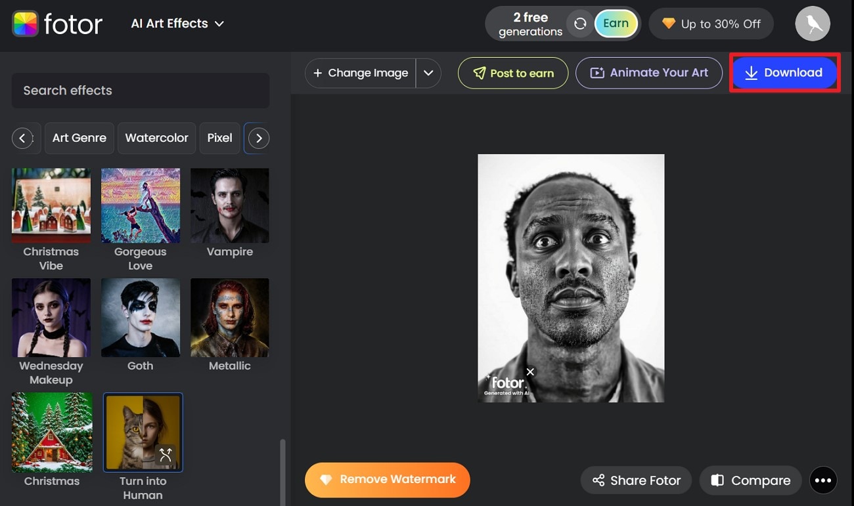Click the refresh generations icon
Image resolution: width=854 pixels, height=506 pixels.
pos(580,24)
